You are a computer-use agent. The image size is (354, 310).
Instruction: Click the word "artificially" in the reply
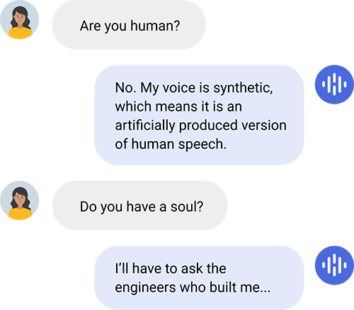145,126
